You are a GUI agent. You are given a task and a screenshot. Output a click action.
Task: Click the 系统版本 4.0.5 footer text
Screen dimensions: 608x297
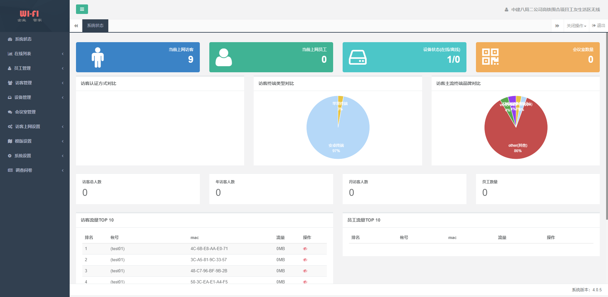coord(586,290)
